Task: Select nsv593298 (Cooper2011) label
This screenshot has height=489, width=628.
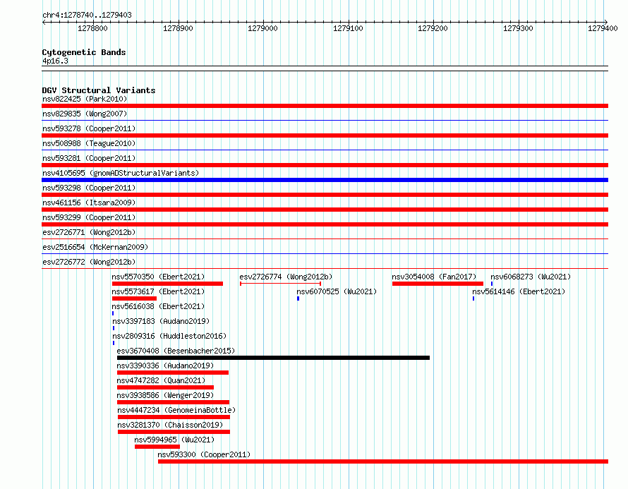Action: click(x=89, y=188)
